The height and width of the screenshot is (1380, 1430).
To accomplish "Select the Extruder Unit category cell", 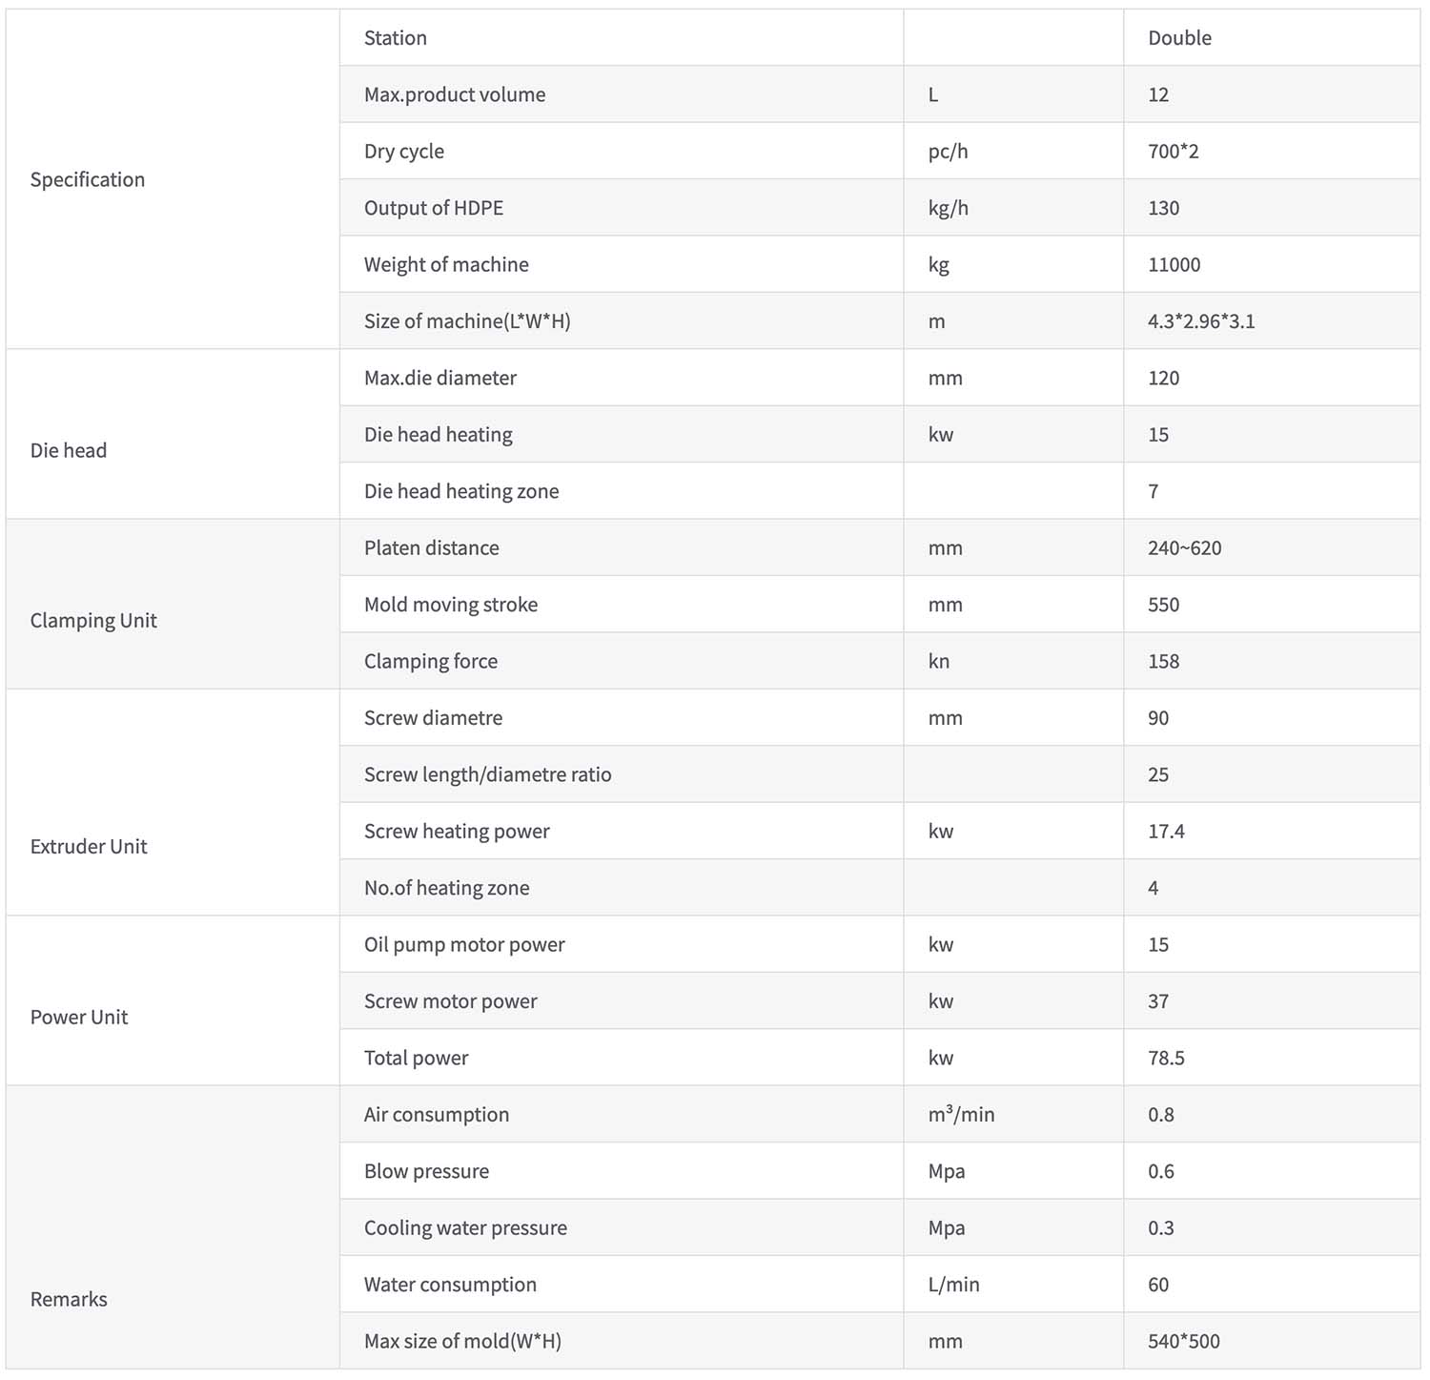I will click(x=173, y=802).
